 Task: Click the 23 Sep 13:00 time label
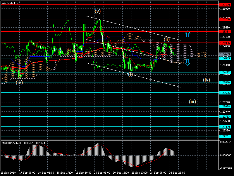tap(140, 173)
